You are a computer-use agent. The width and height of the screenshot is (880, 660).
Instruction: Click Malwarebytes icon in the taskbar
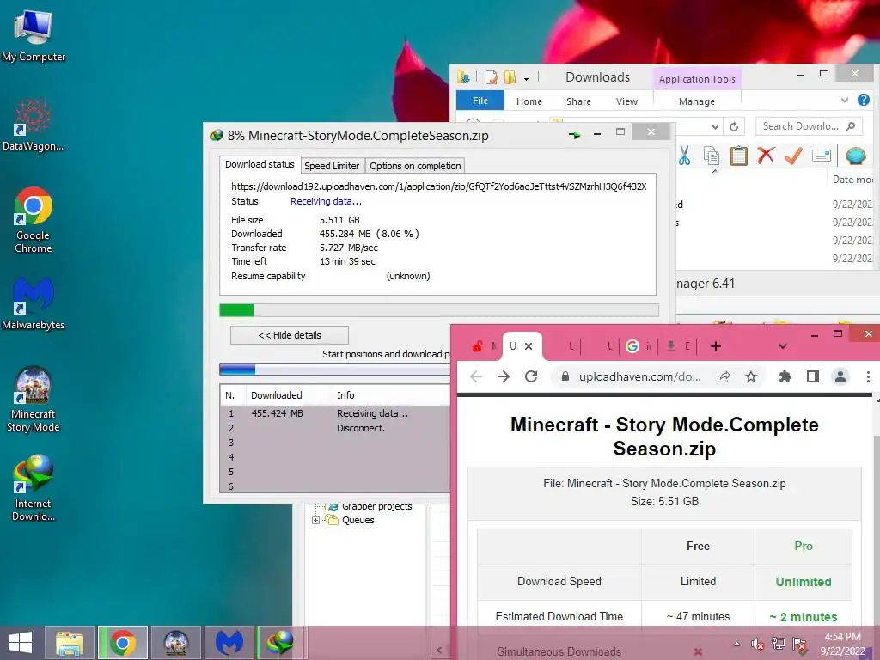point(229,643)
